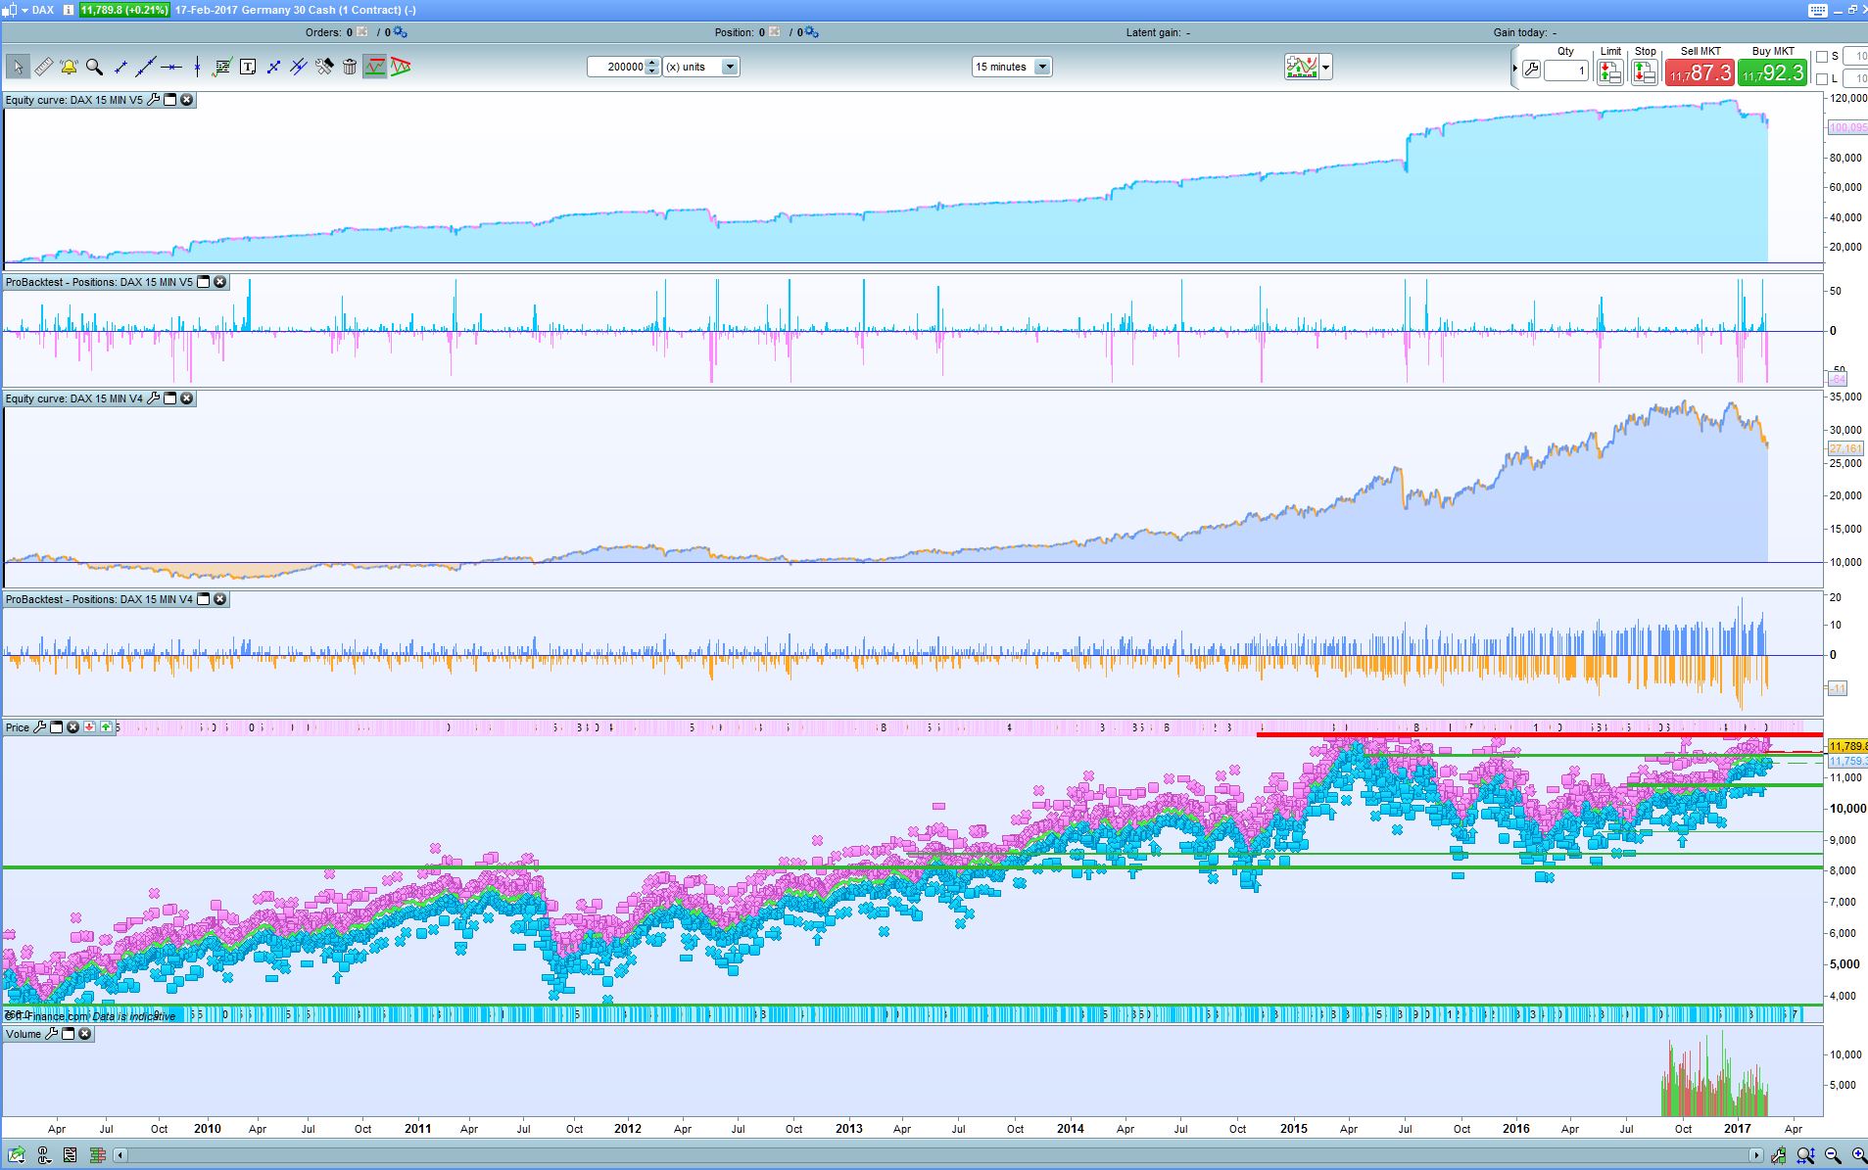Click the Limit order icon
This screenshot has height=1170, width=1868.
pos(1610,71)
